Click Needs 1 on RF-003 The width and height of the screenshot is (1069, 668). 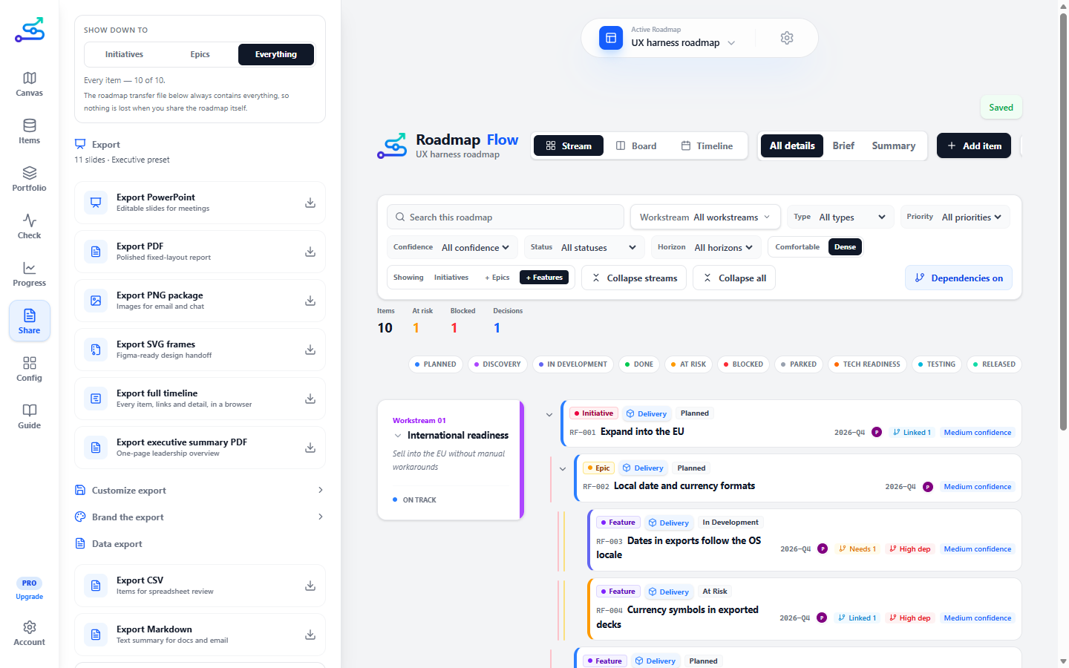[857, 549]
